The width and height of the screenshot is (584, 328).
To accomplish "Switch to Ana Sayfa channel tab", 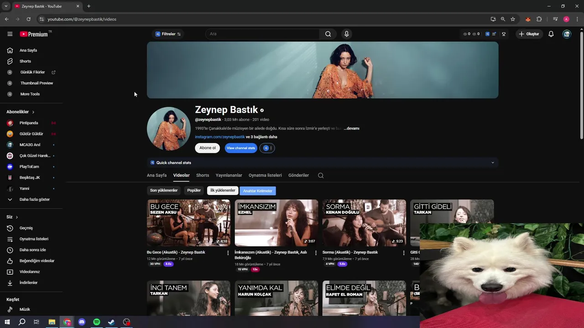I will 156,175.
